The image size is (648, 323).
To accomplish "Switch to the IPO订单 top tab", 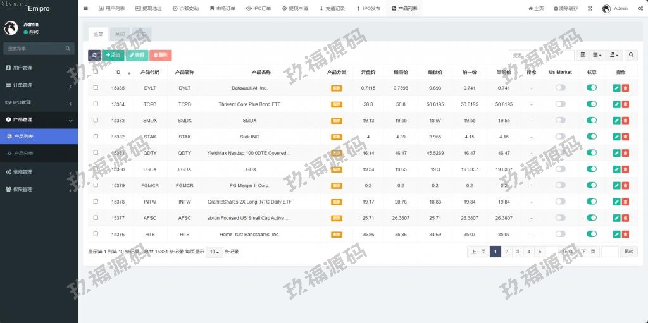I will (x=258, y=9).
